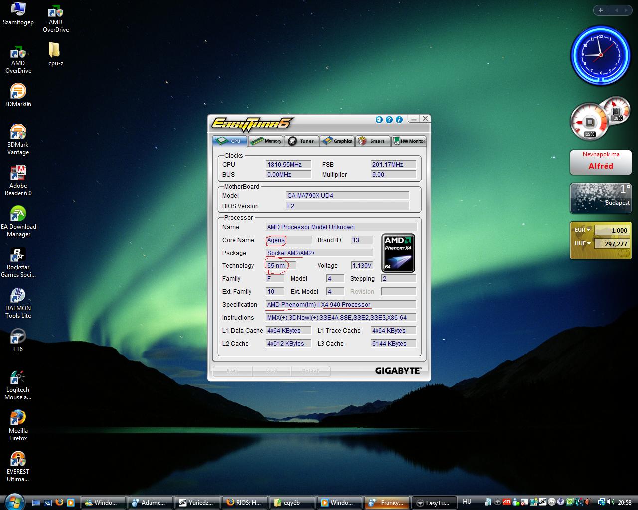Launch DAEMON Tools Lite

pyautogui.click(x=18, y=303)
